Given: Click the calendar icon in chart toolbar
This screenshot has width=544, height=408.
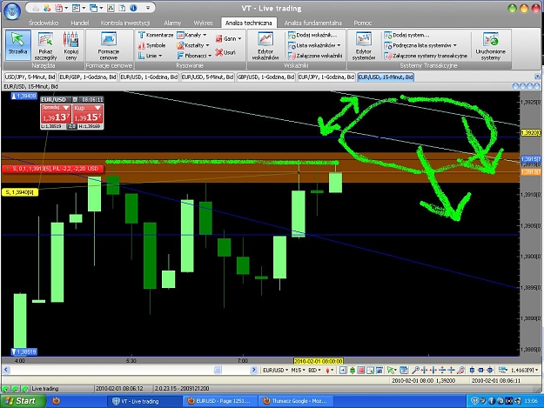Looking at the screenshot, I should 404,371.
